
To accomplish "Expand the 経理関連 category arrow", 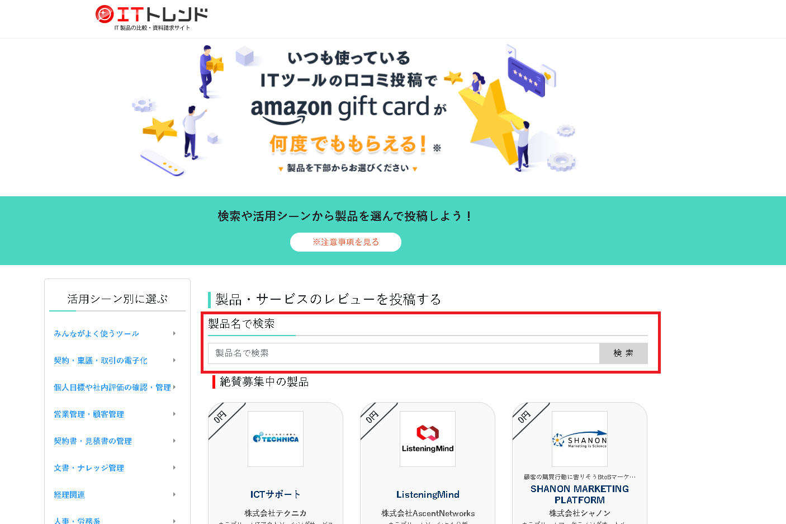I will tap(174, 494).
